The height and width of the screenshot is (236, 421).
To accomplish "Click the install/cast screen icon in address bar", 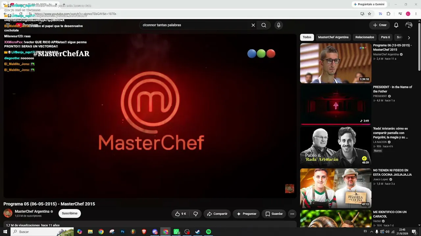I will pos(362,14).
